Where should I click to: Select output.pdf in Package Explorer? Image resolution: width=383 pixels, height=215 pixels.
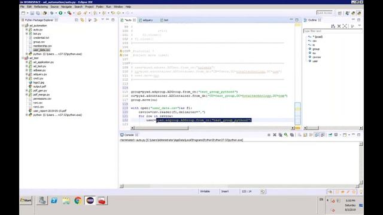click(x=39, y=87)
